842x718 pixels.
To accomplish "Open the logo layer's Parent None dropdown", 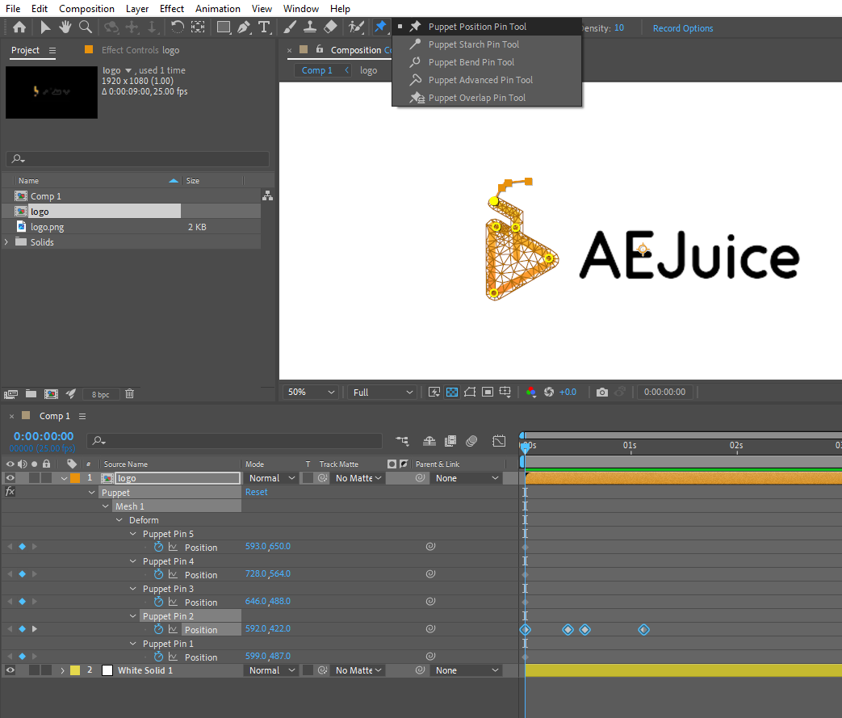I will pos(466,478).
